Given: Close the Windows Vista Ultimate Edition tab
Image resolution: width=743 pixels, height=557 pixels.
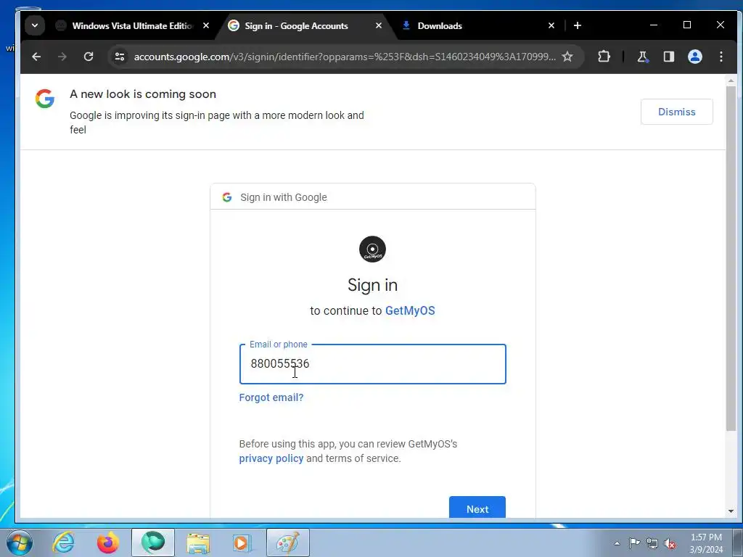Looking at the screenshot, I should [x=205, y=25].
